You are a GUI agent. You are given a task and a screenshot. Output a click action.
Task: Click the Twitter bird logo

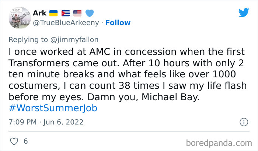(x=244, y=12)
